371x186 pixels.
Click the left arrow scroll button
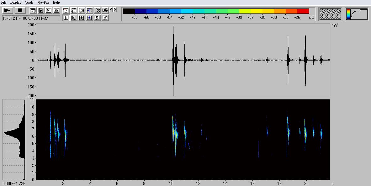click(x=111, y=10)
